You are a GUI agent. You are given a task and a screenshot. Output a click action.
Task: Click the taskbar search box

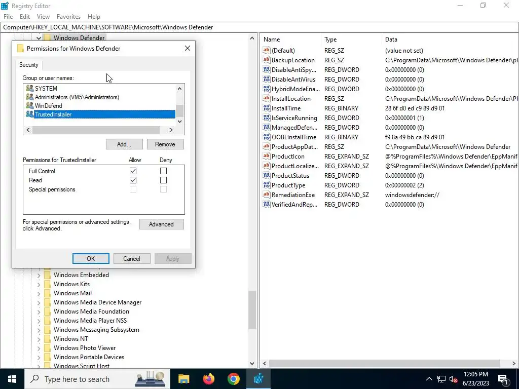(97, 379)
